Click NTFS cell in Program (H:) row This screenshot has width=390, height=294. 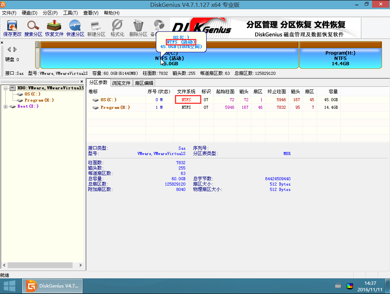pos(186,107)
